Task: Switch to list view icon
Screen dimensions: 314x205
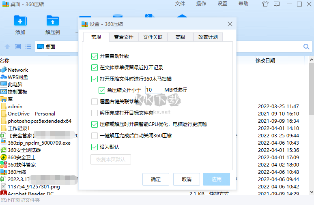Action: coord(28,47)
